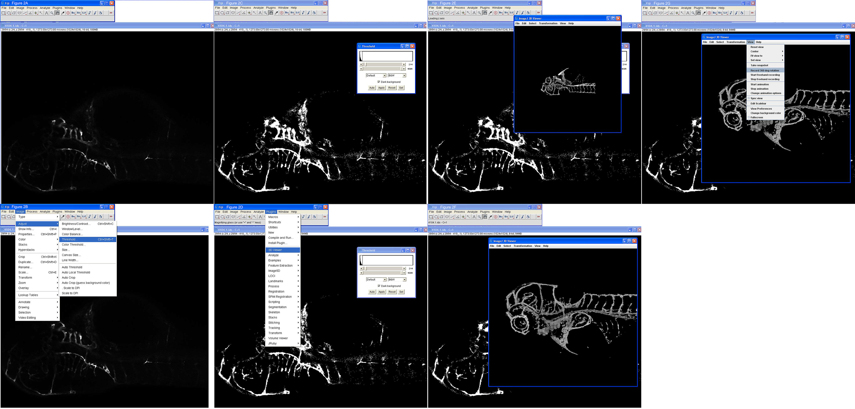Choose the Text tool in Figure 2C toolbar
Image resolution: width=855 pixels, height=409 pixels.
tap(260, 13)
